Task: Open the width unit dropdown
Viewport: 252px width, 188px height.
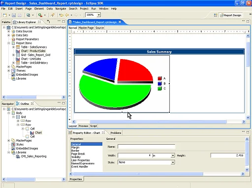Action: point(173,156)
